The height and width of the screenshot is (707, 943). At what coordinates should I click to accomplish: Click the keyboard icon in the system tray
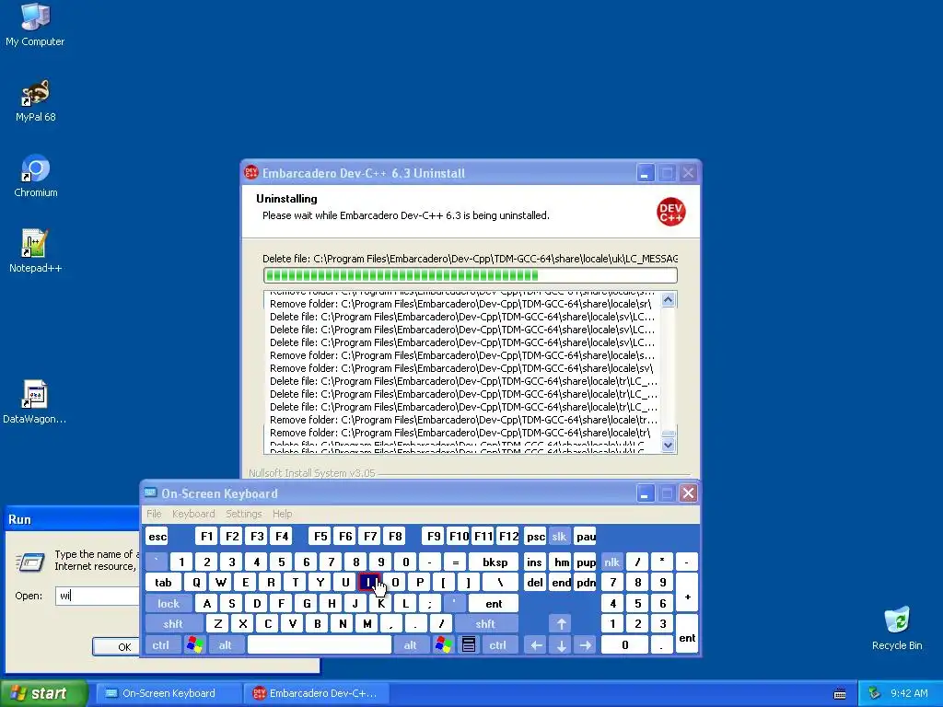(840, 694)
